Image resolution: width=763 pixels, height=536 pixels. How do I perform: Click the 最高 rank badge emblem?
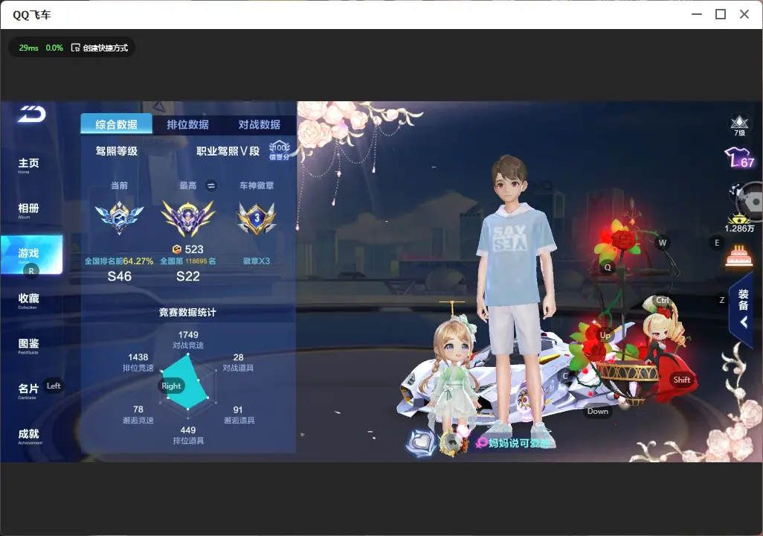tap(188, 218)
